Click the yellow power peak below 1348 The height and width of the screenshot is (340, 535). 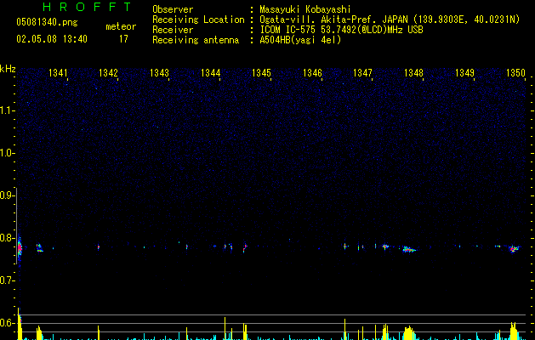coord(408,333)
